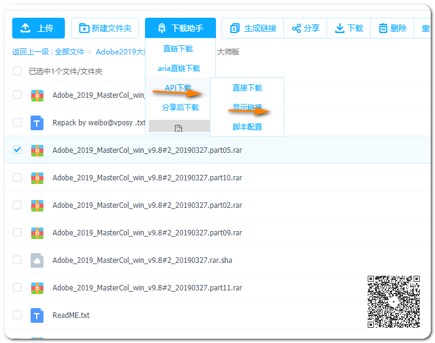Click the QR code image
The height and width of the screenshot is (343, 435).
tap(393, 301)
